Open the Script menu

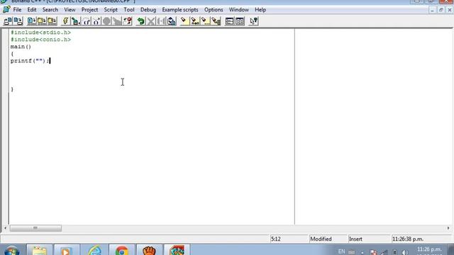111,9
